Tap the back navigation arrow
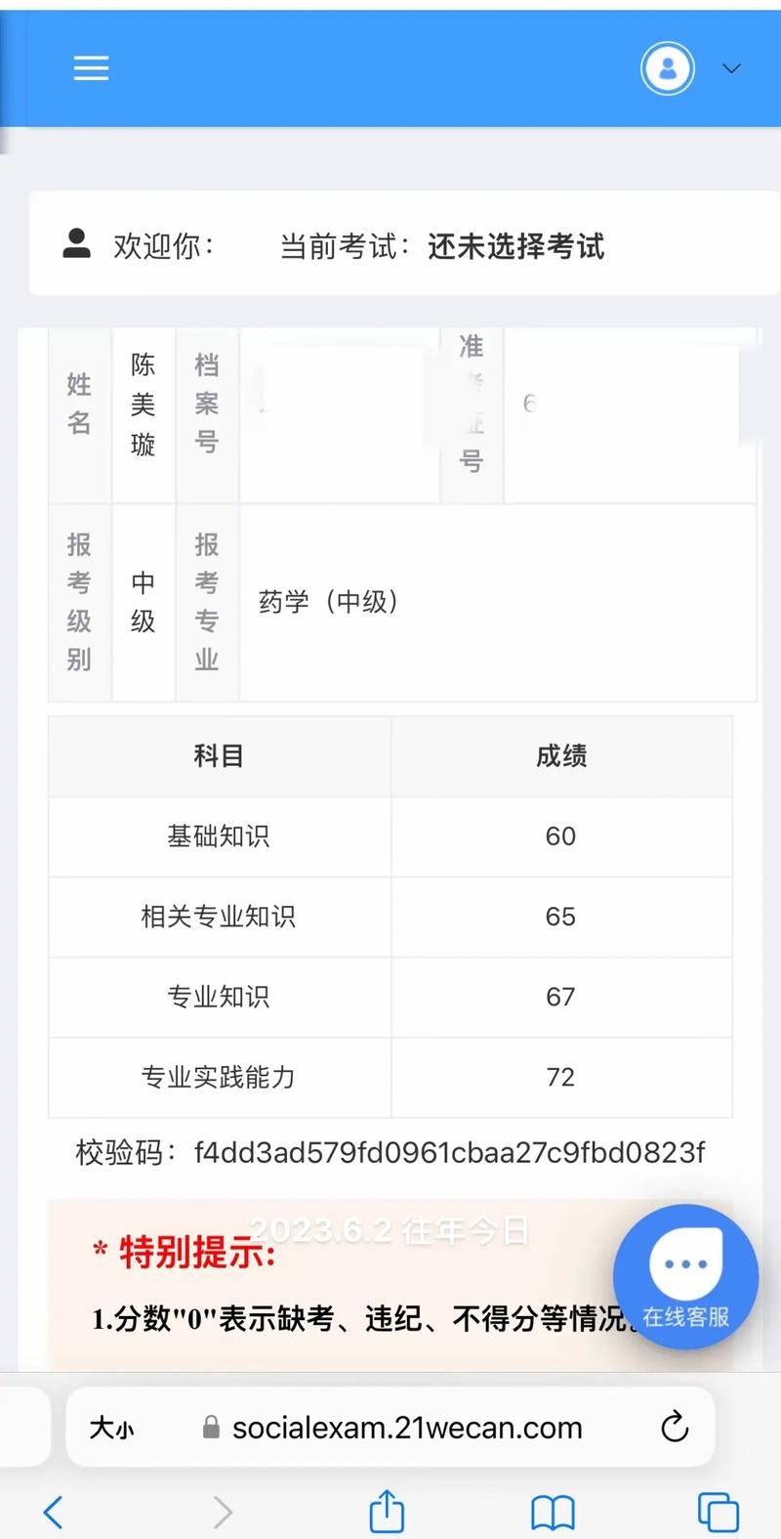 pos(54,1512)
